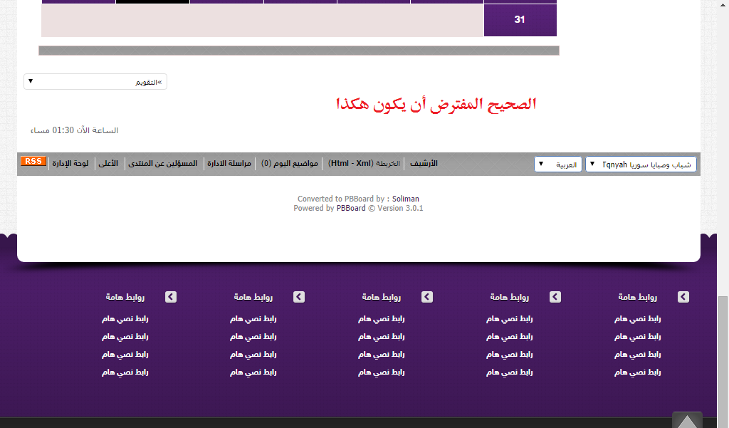Open the شباب وصبايا سوريا Tqnyah style dropdown
The image size is (729, 428).
tap(641, 165)
